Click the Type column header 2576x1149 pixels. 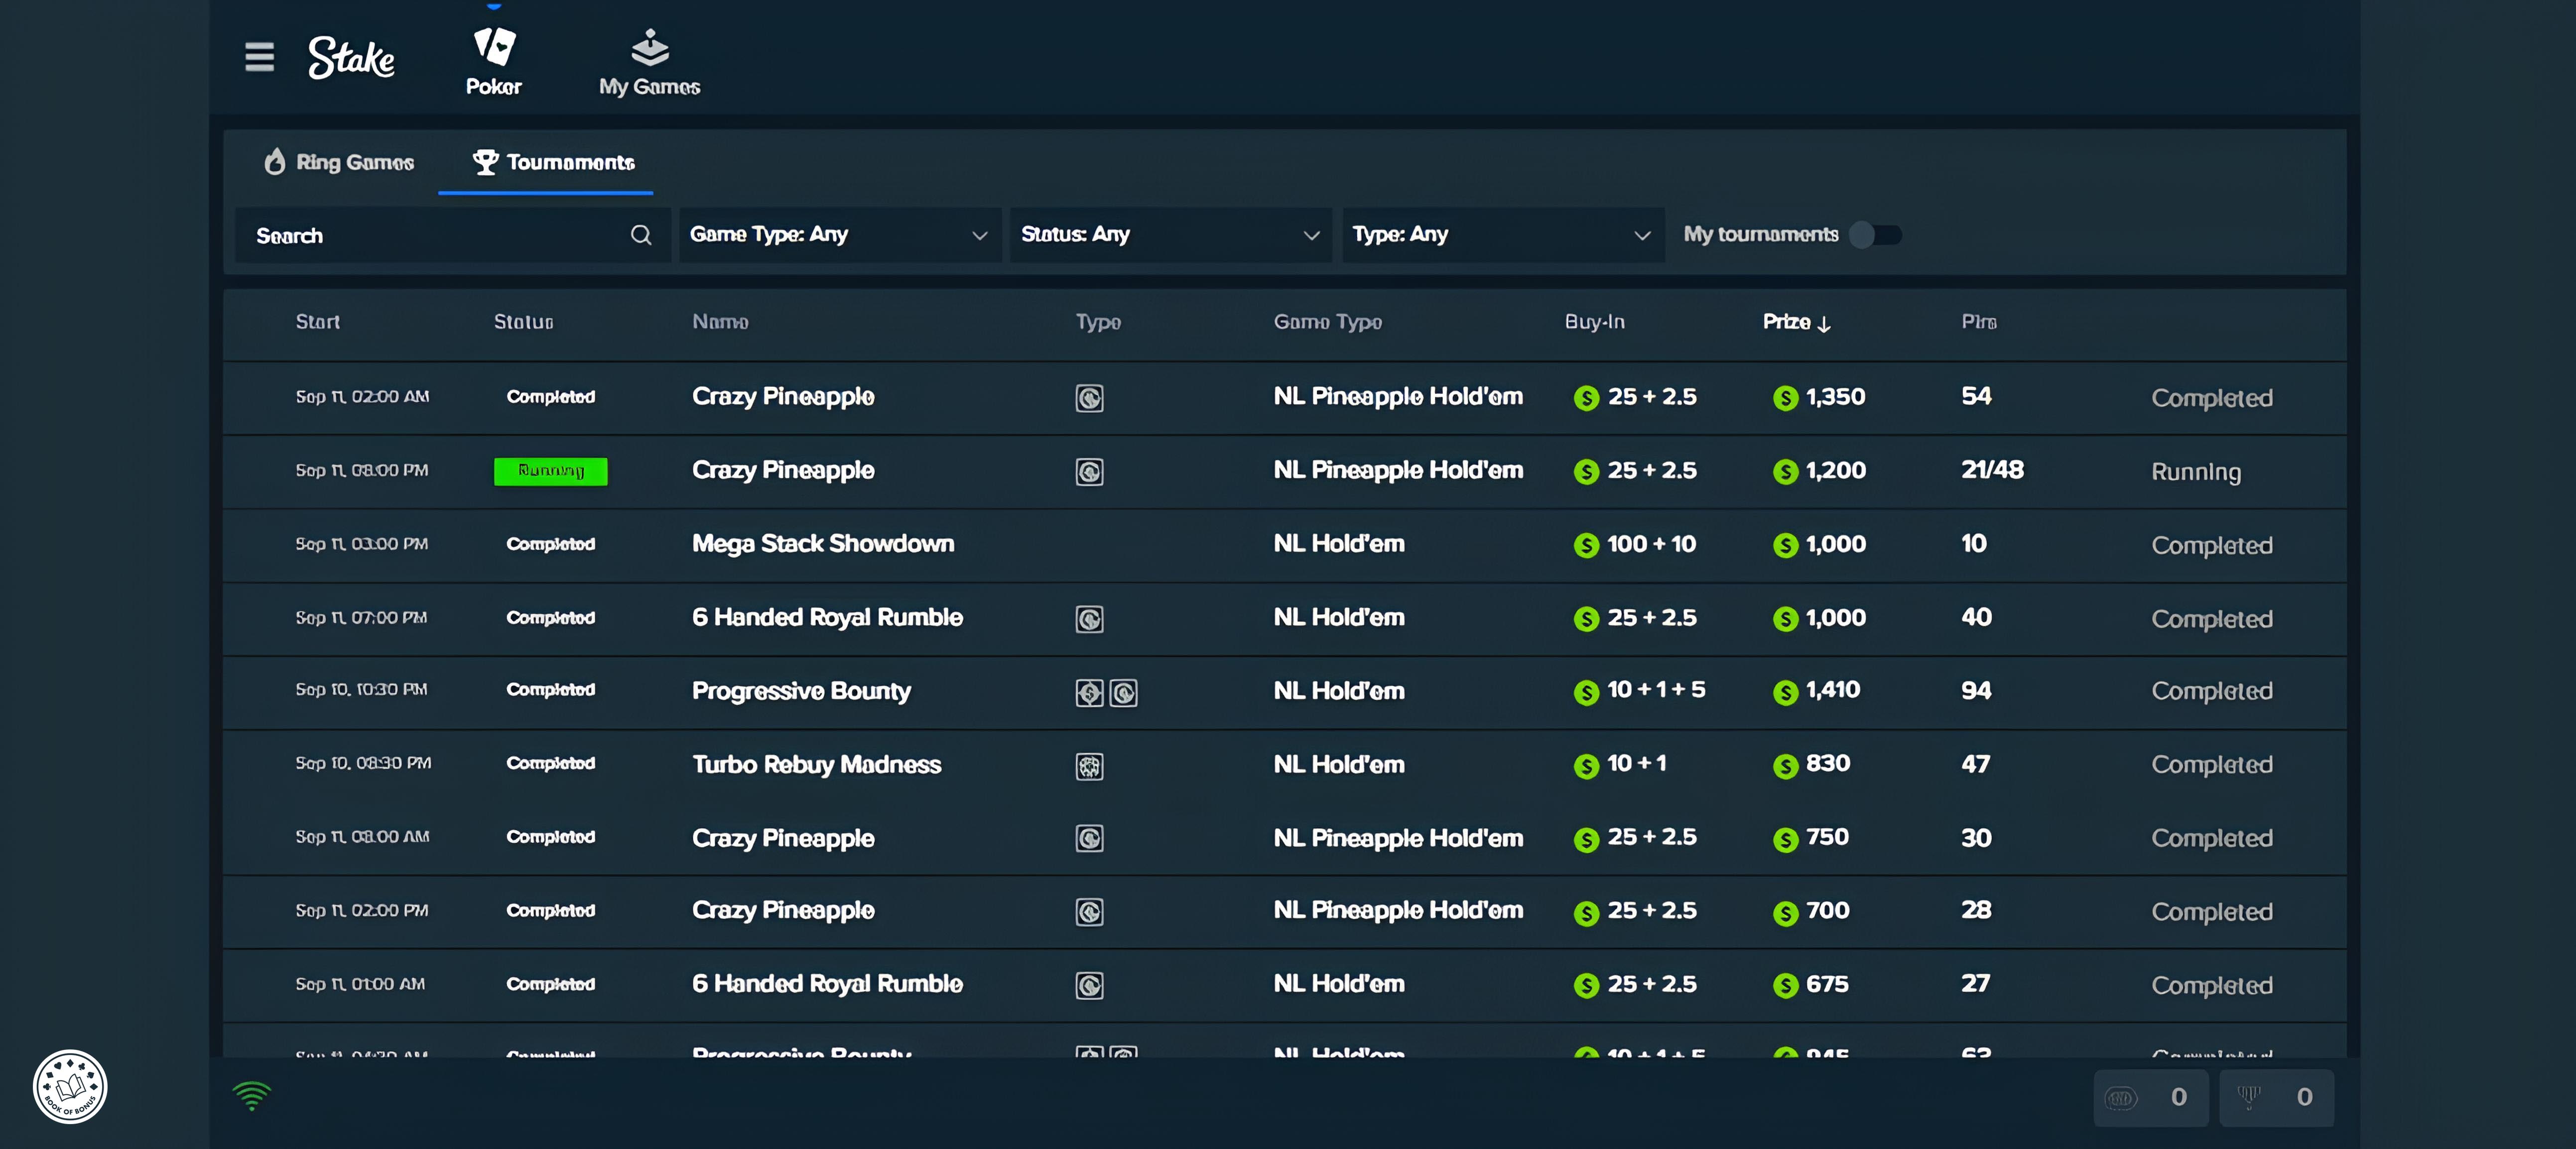[x=1098, y=322]
